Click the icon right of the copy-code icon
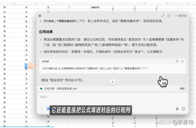Viewport: 196px width, 128px height. click(x=182, y=61)
